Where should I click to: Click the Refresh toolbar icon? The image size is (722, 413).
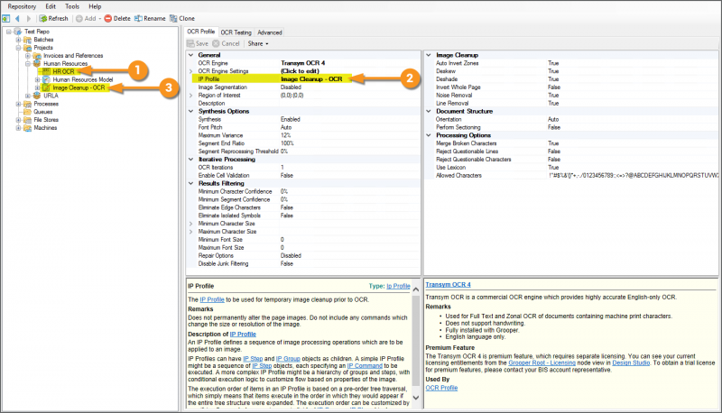click(x=42, y=18)
